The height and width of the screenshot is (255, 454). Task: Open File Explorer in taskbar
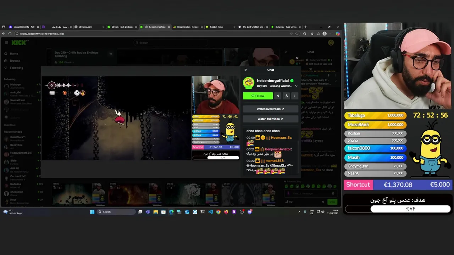tap(156, 212)
